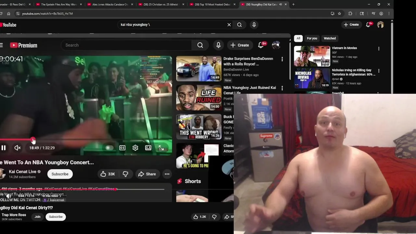The image size is (416, 234).
Task: Click the browser home button
Action: (8, 14)
